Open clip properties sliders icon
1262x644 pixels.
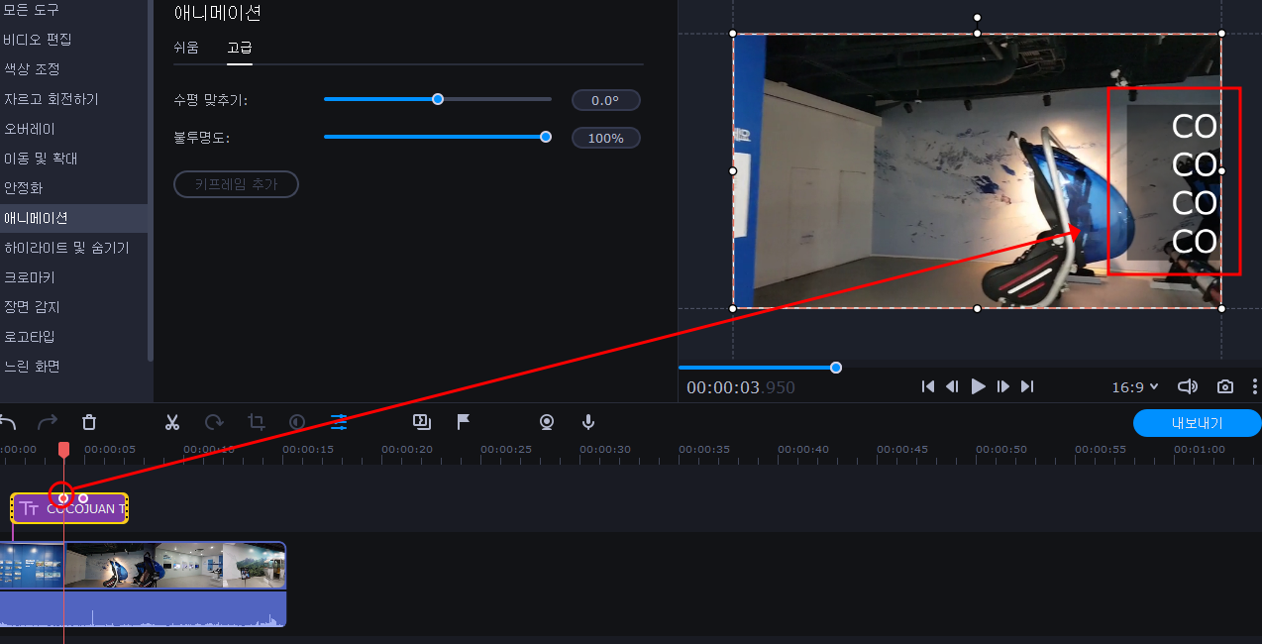tap(339, 422)
